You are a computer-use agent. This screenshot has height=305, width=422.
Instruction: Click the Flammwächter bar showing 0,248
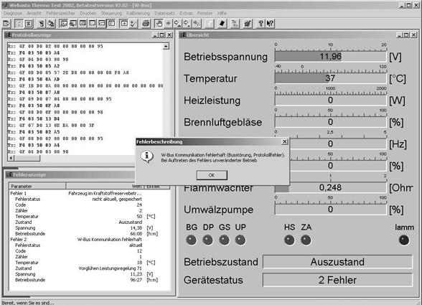330,187
